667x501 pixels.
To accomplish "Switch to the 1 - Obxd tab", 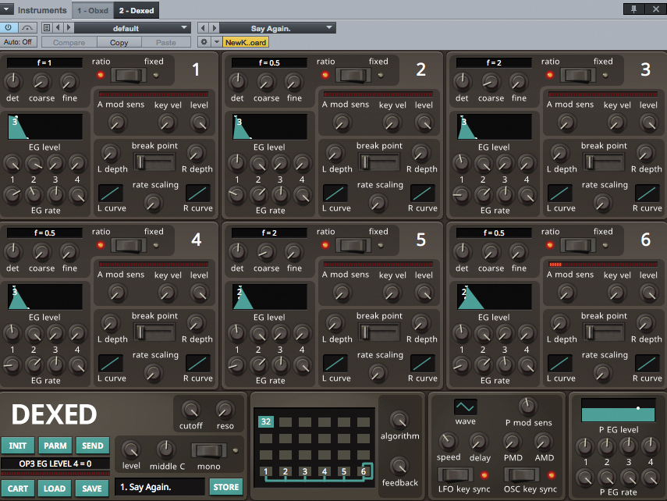I will (92, 12).
